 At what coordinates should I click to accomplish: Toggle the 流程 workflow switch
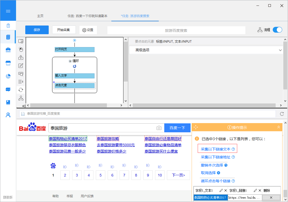(x=277, y=30)
